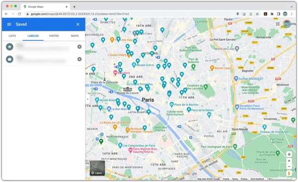The height and width of the screenshot is (182, 298).
Task: Select the Paris Marriott Rive Gauche hotel pin
Action: tap(130, 151)
